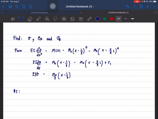Close editing with the X icon in top bar
158x119 pixels.
[x=148, y=7]
